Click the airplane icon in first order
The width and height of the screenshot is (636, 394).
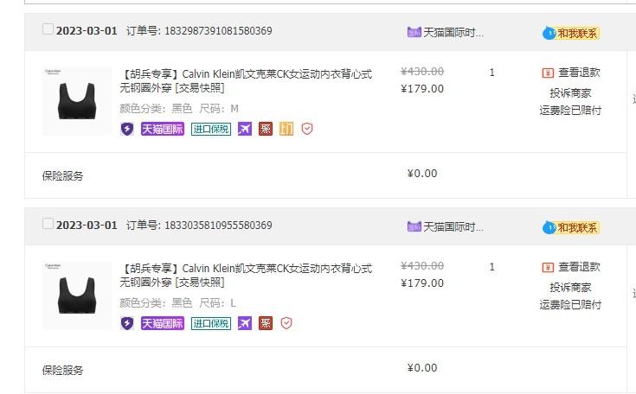coord(245,130)
